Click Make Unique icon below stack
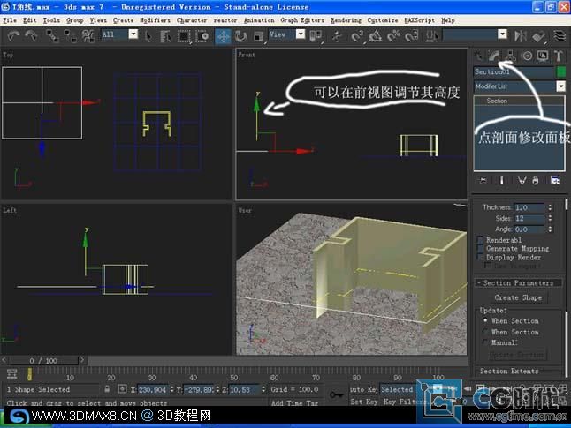Viewport: 571px width, 428px height. [522, 180]
